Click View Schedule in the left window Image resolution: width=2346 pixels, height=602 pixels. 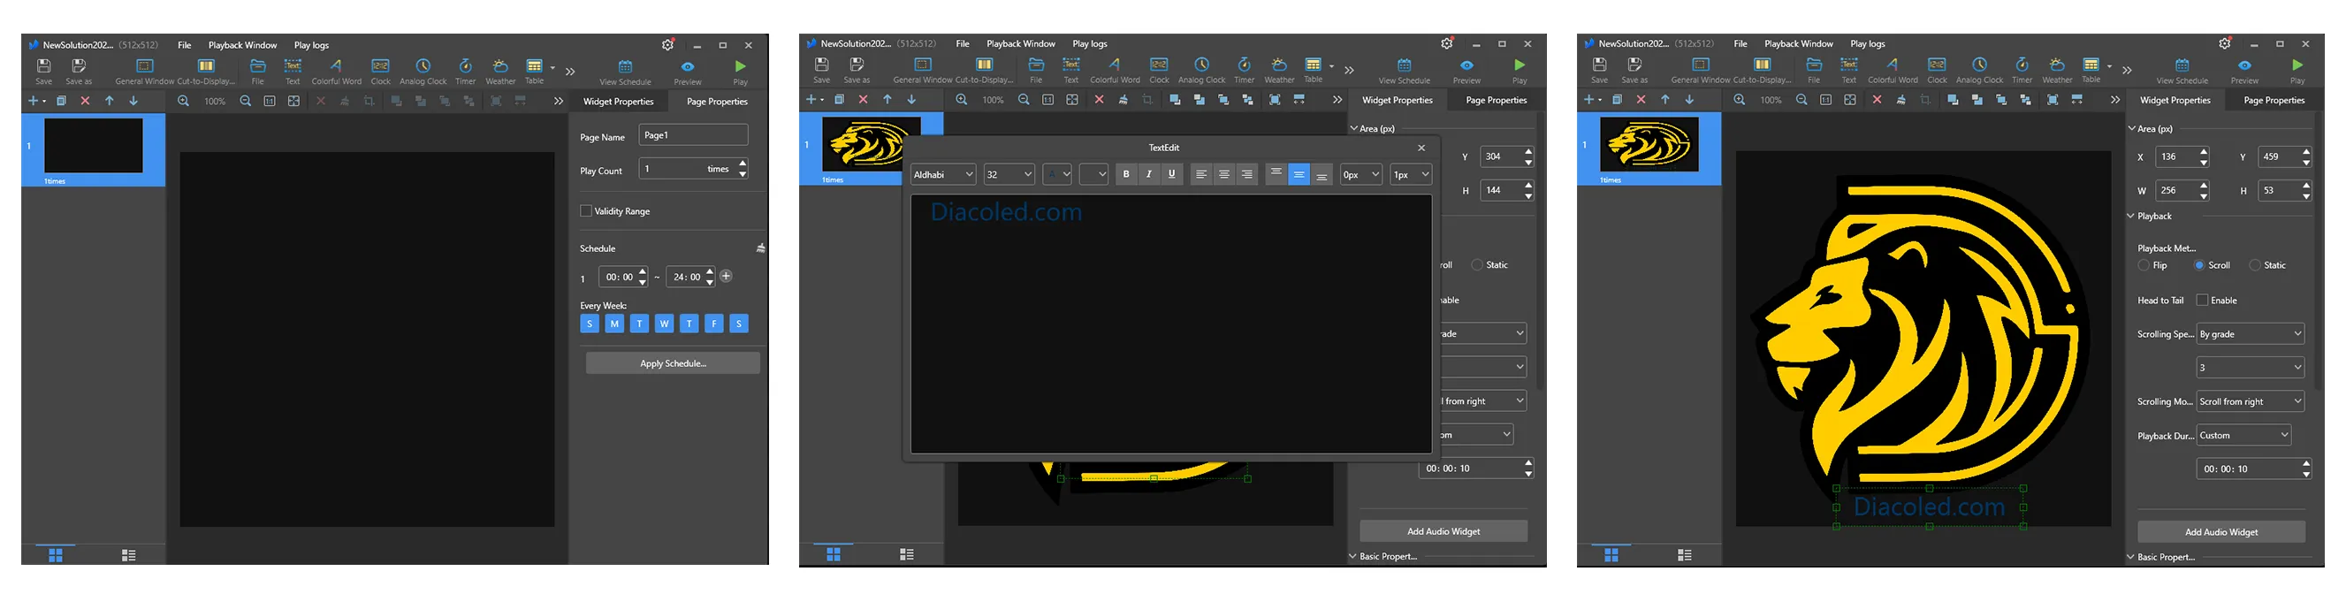(x=625, y=72)
